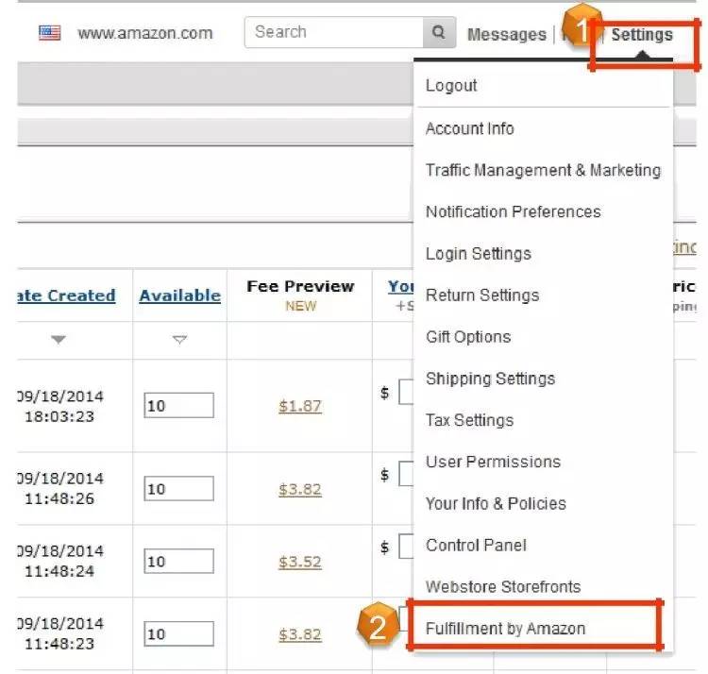708x674 pixels.
Task: Click the Search input field
Action: pos(333,32)
